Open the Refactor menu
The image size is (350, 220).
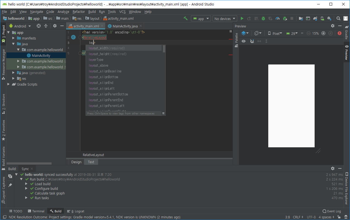(x=79, y=12)
